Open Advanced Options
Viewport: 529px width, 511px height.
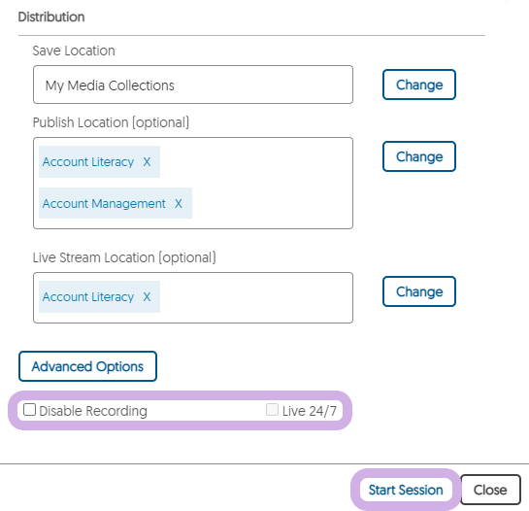coord(87,366)
